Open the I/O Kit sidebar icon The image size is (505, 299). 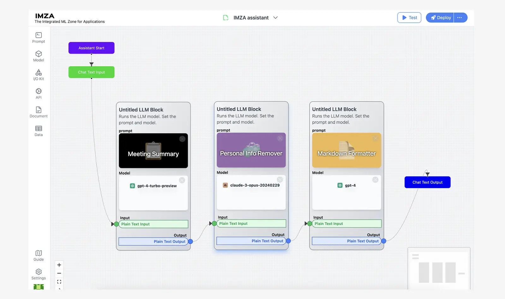tap(39, 75)
